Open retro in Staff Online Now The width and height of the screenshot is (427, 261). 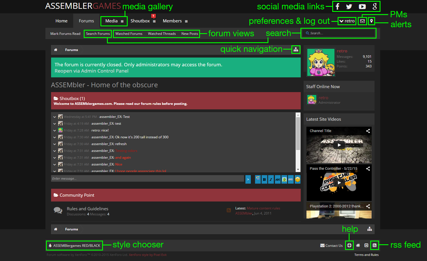(x=323, y=98)
